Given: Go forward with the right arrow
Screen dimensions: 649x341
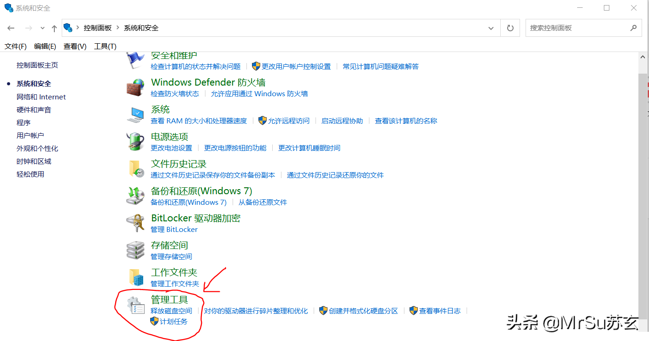Looking at the screenshot, I should 28,28.
